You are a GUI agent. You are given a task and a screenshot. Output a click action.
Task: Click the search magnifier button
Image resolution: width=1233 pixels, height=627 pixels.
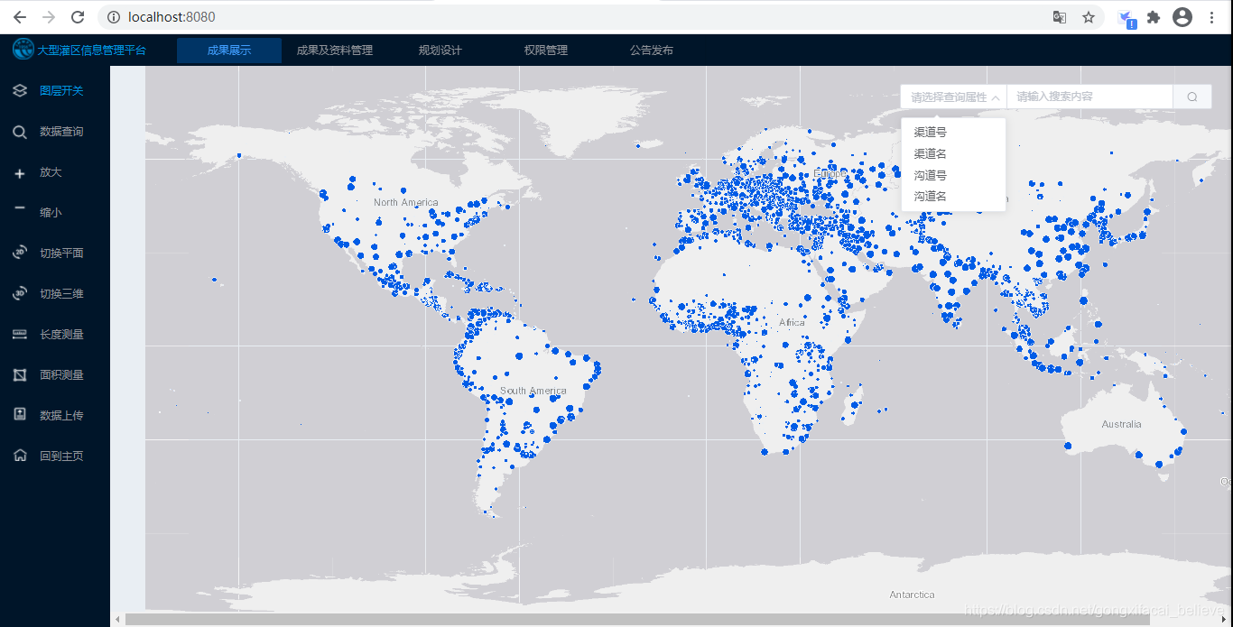[x=1192, y=97]
